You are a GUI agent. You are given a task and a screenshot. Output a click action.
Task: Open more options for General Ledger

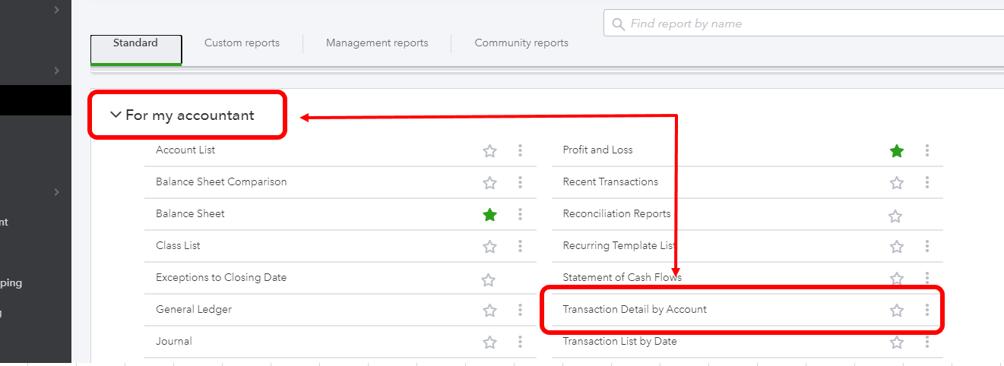click(x=520, y=310)
